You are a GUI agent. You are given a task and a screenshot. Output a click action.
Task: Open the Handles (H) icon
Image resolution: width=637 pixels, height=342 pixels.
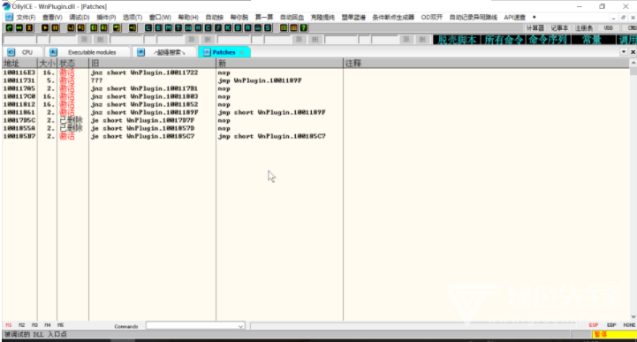click(x=198, y=28)
